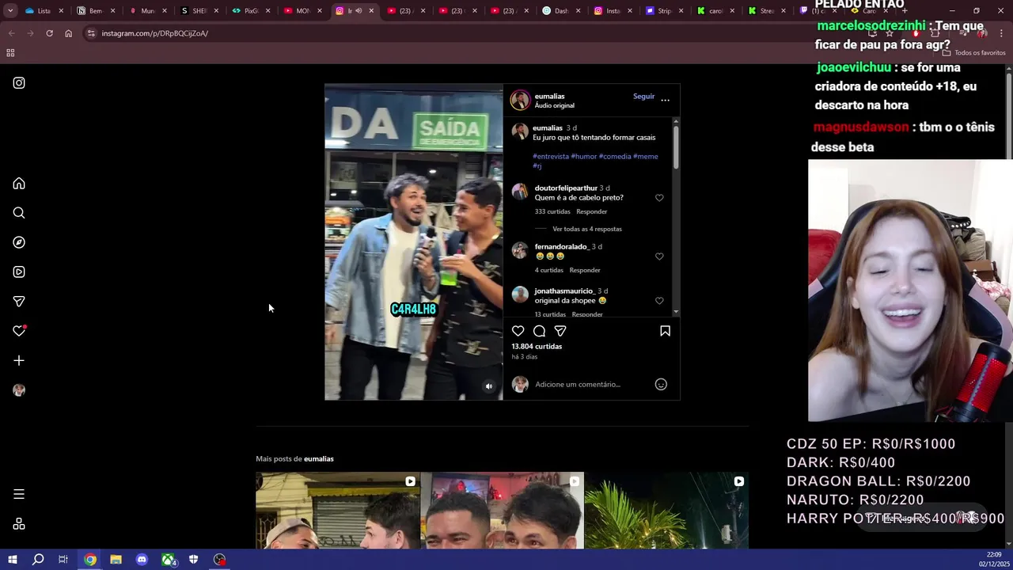Open eumalias profile picture in header
This screenshot has height=570, width=1013.
coord(520,100)
